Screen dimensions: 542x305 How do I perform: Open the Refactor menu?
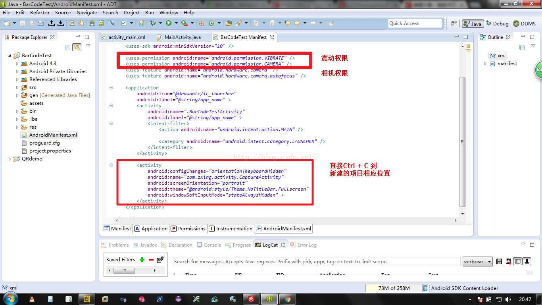point(40,12)
